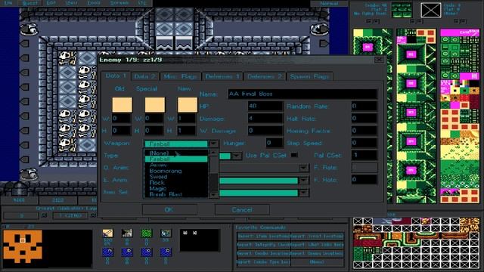Click the Halt Rate field
Screen dimensions: 484x272
(365, 119)
